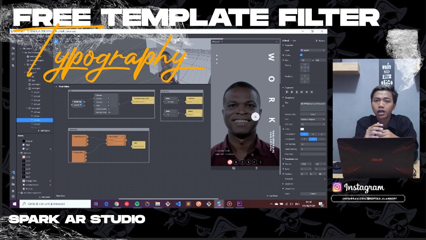Click the blue viewport corner icon
This screenshot has width=426, height=240.
[x=56, y=42]
